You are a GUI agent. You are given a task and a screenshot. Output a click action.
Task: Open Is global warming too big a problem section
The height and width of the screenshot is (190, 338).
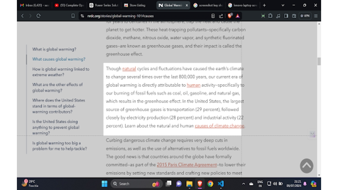pos(59,146)
